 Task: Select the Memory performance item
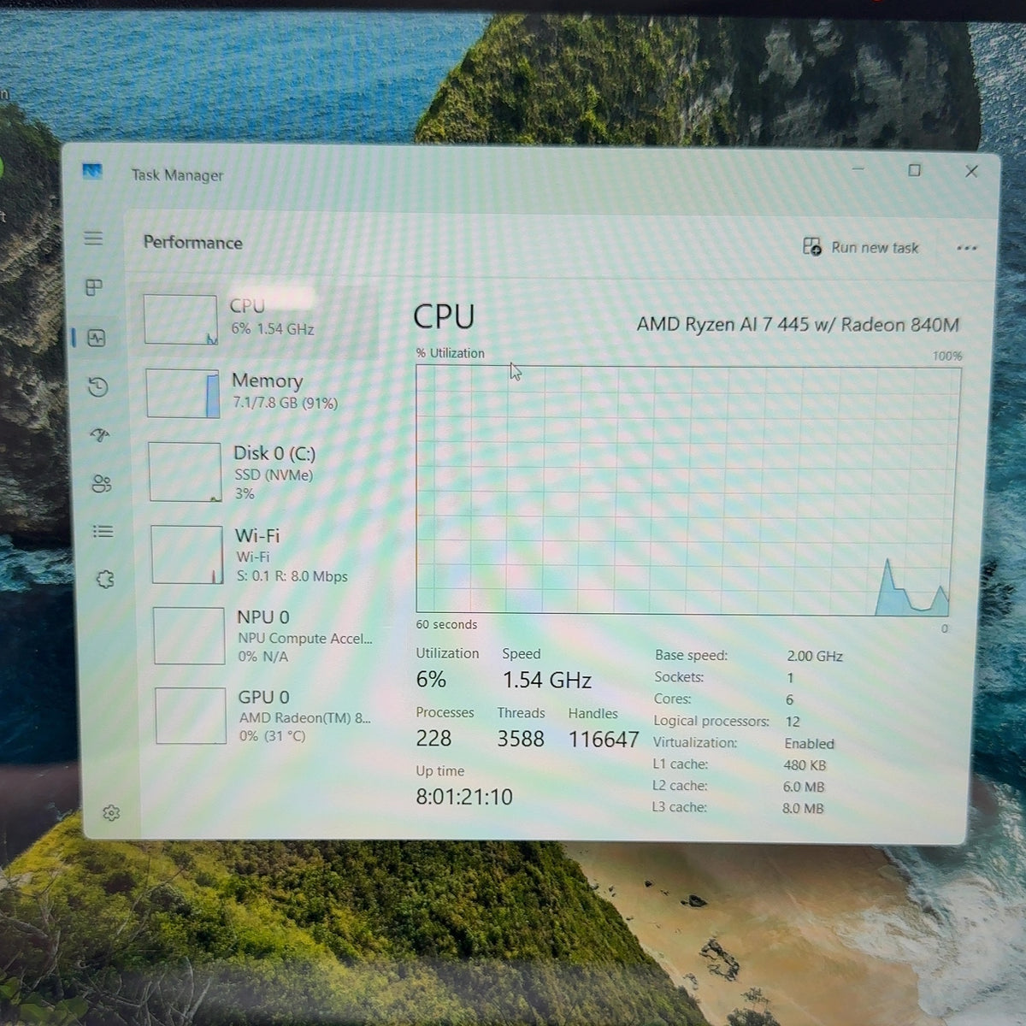260,392
